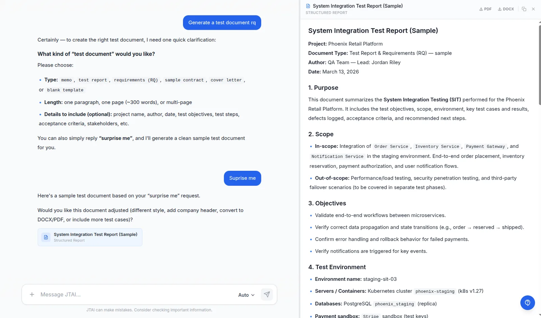The width and height of the screenshot is (541, 318).
Task: Click the STRUCTURED REPORT label
Action: (326, 13)
